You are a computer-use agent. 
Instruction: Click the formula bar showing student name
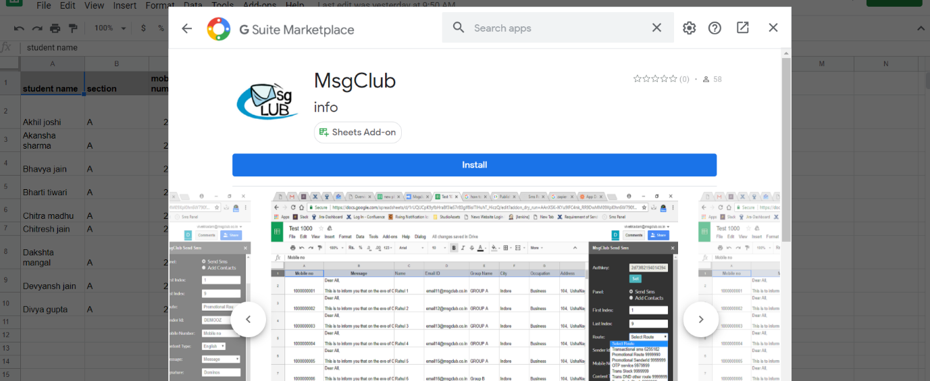95,47
